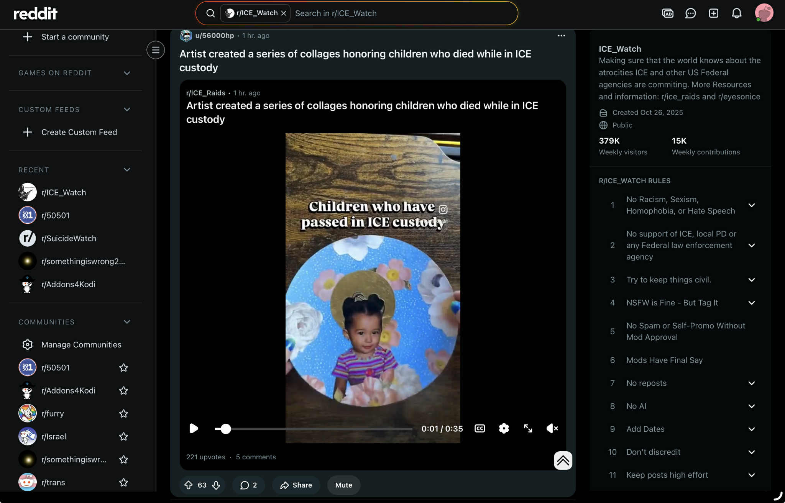
Task: Open Manage Communities
Action: tap(81, 344)
